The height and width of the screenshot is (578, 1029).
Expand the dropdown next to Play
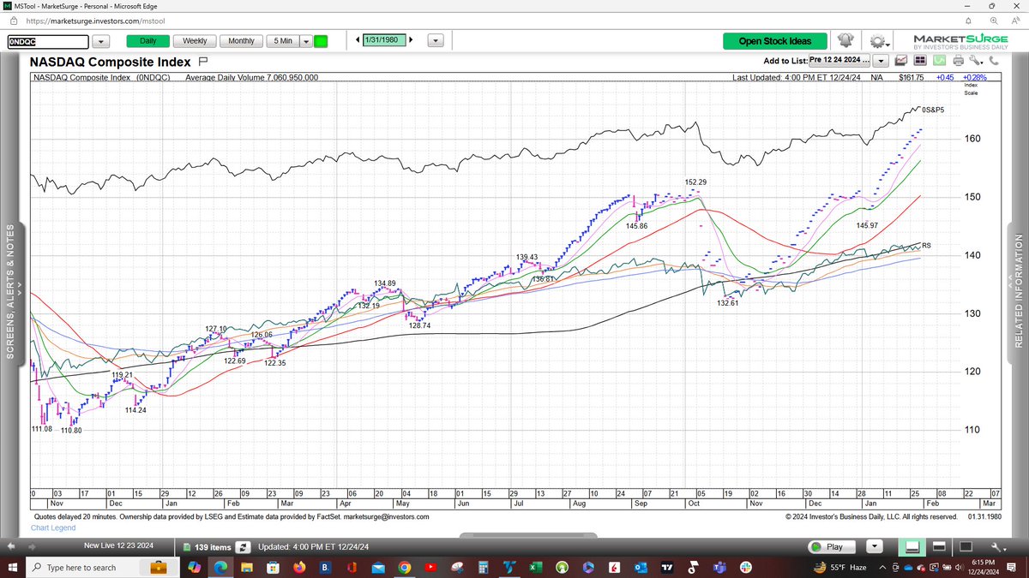[x=875, y=546]
